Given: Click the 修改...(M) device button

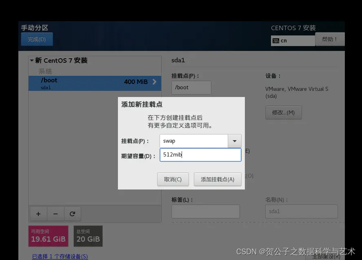Looking at the screenshot, I should 284,112.
